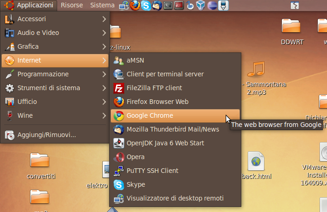Open PuTTY SSH Client
This screenshot has height=212, width=327.
tap(175, 171)
